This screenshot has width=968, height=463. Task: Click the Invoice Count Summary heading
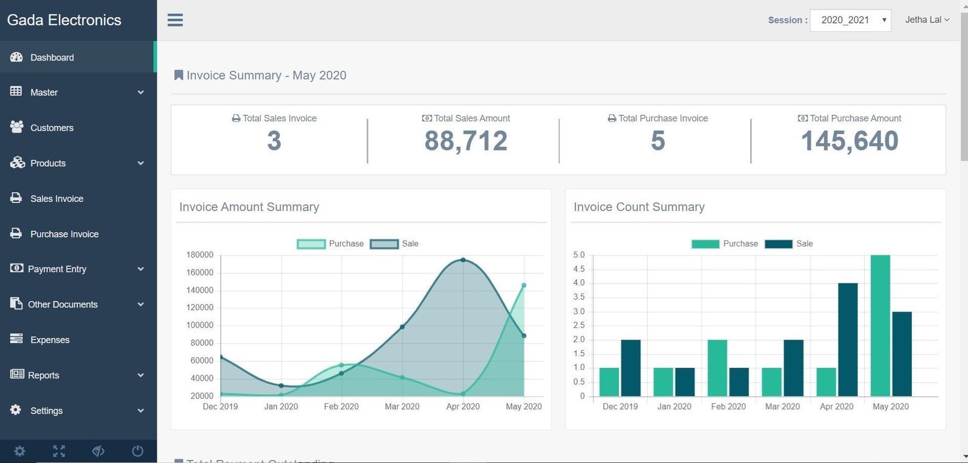pyautogui.click(x=639, y=207)
